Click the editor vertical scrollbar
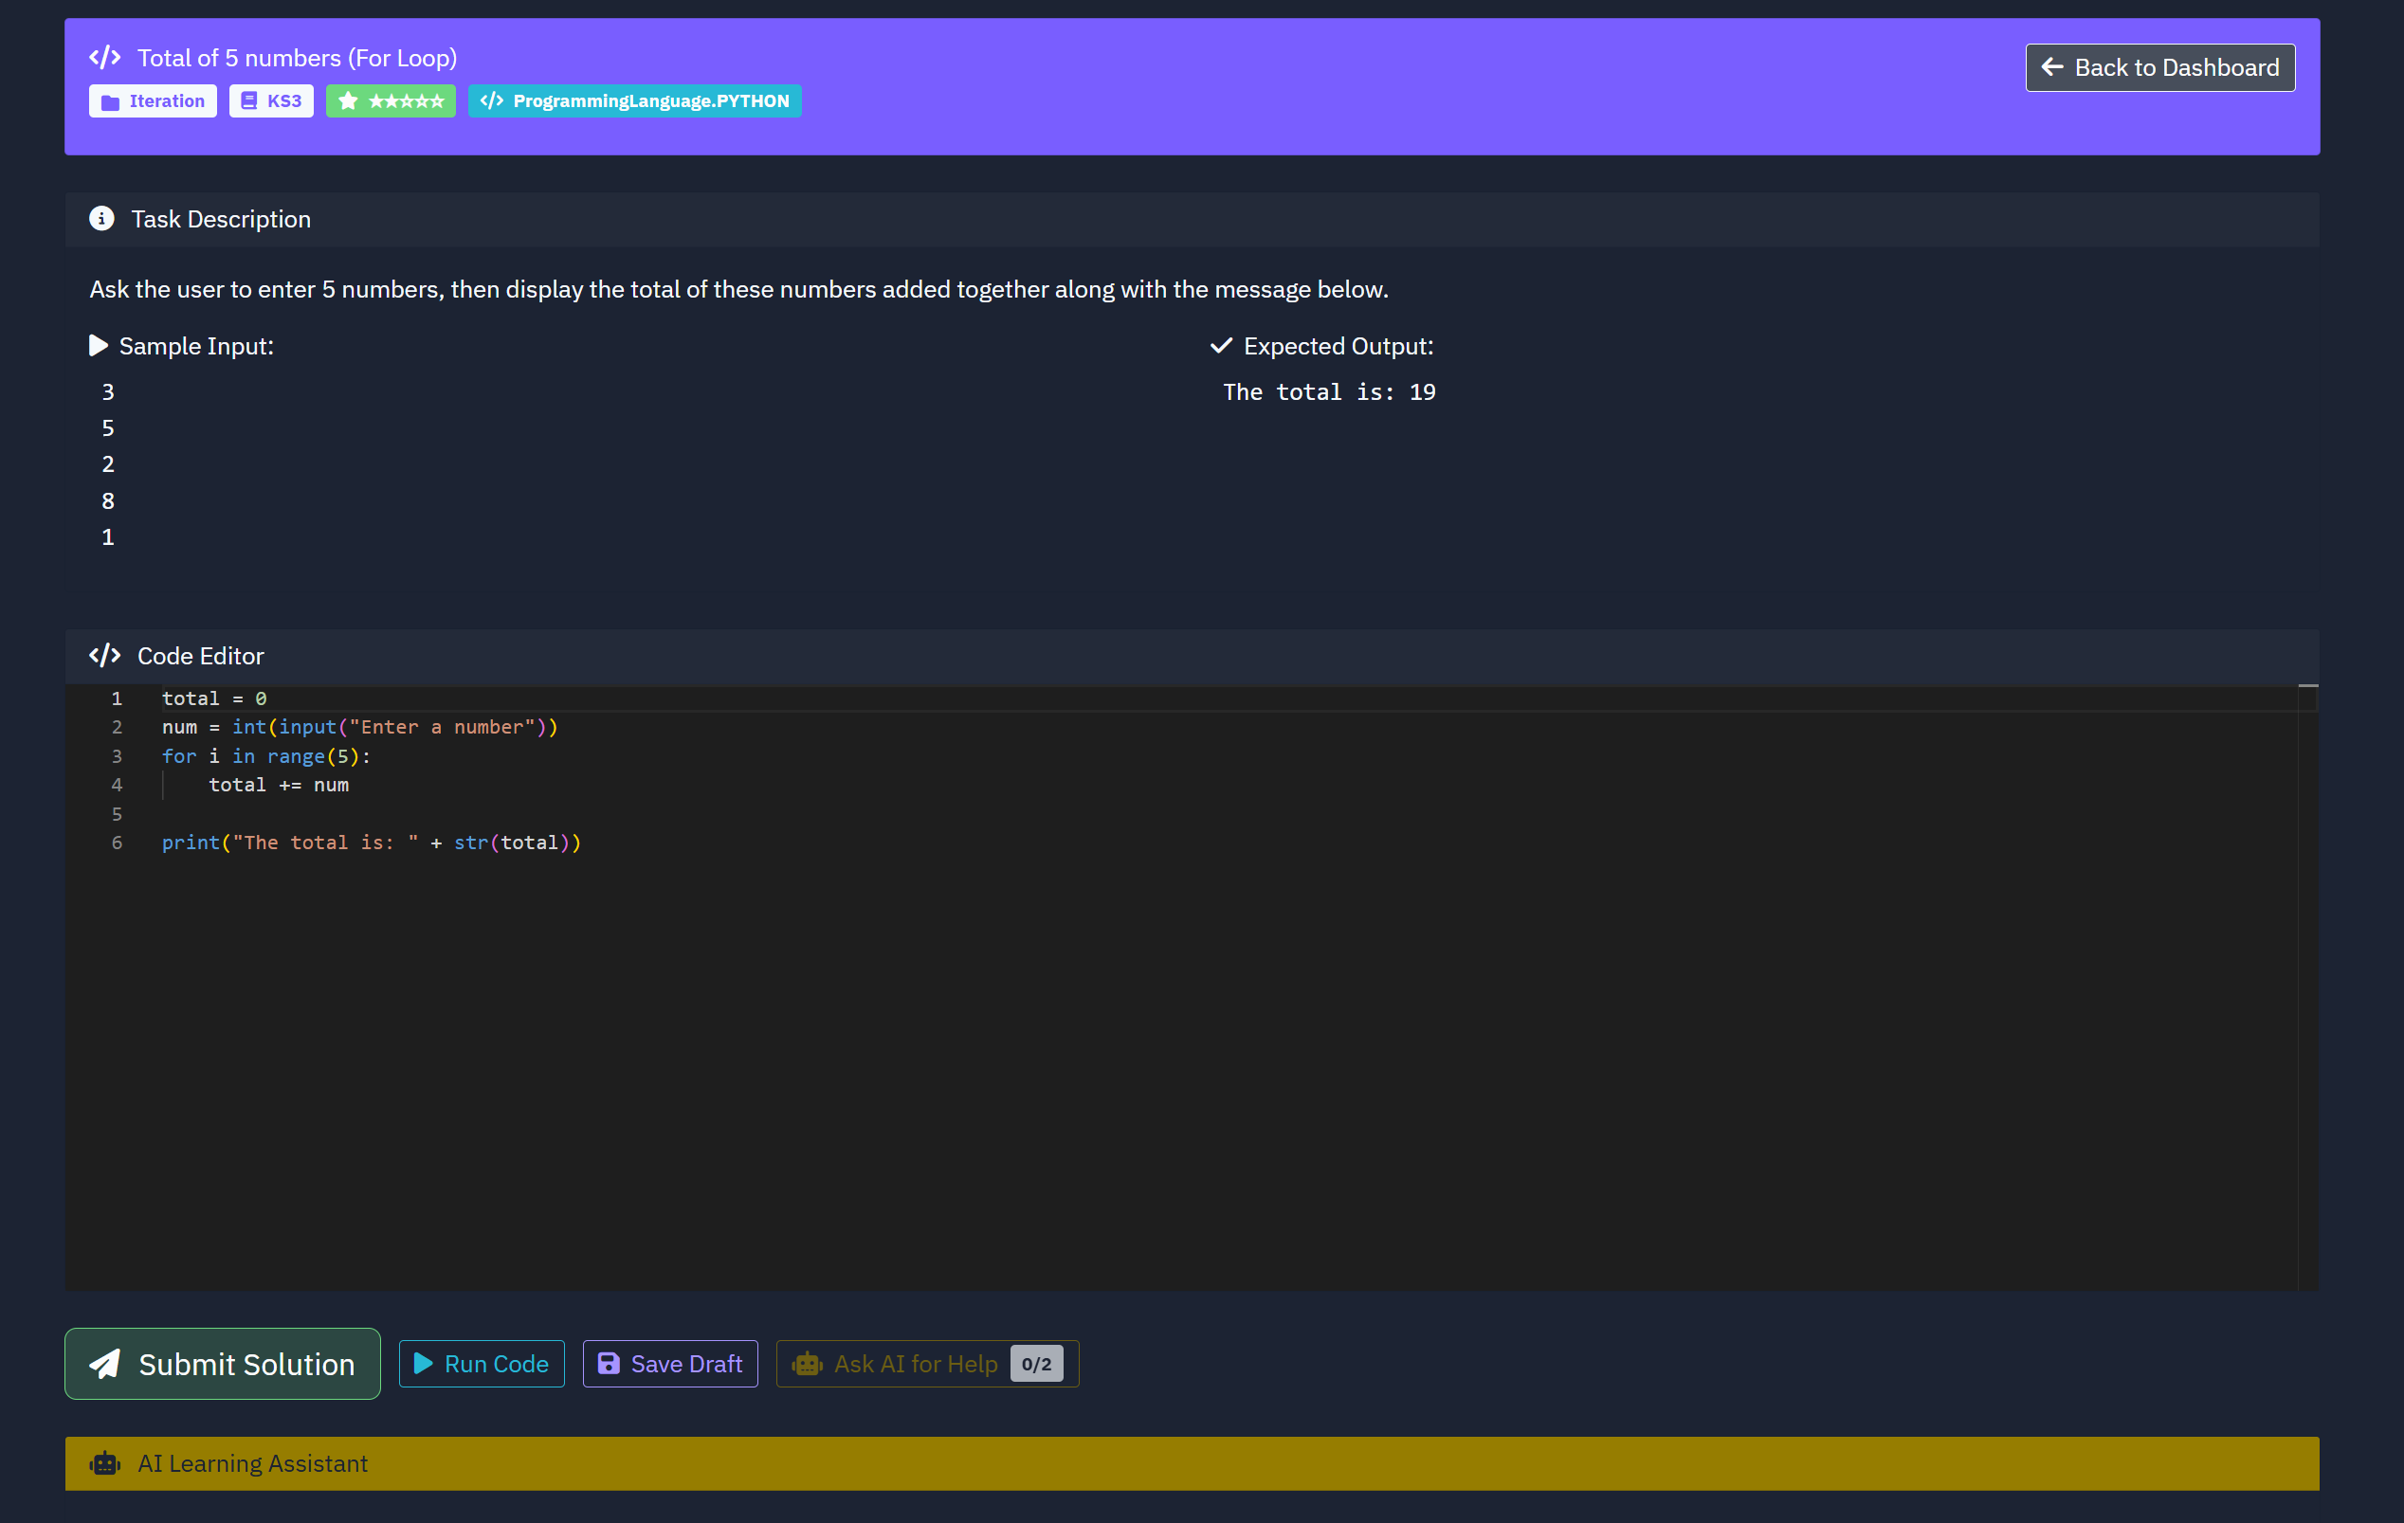 pos(2308,987)
